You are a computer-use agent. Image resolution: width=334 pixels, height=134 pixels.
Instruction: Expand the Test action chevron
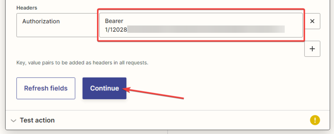pos(13,120)
